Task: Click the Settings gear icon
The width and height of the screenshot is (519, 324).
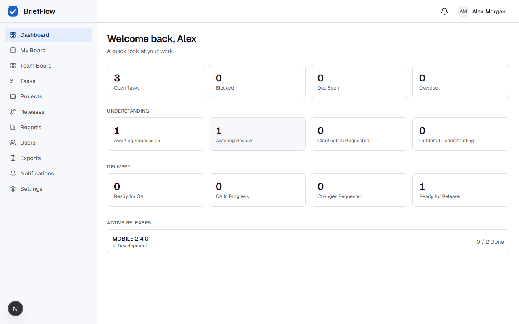Action: pos(13,189)
